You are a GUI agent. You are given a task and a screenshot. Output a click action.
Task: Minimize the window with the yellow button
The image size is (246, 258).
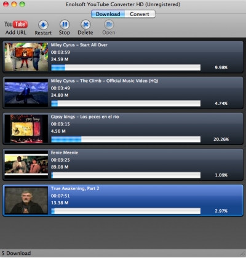tap(14, 4)
